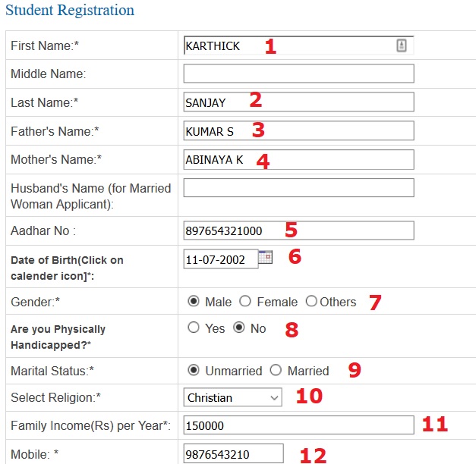Select the Male gender option
The image size is (476, 464).
[194, 302]
